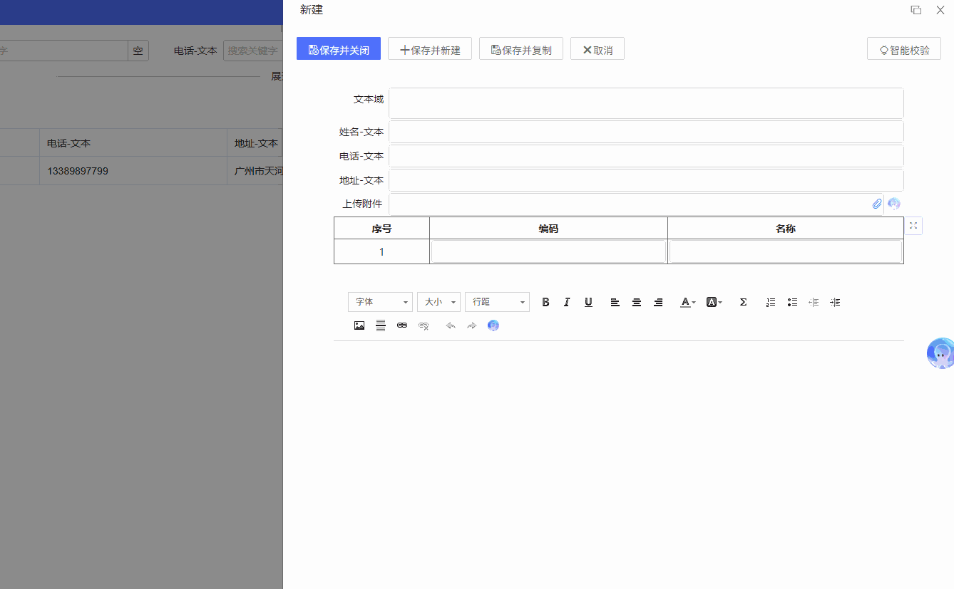Click 保存并关闭 button
The height and width of the screenshot is (589, 954).
[x=339, y=49]
